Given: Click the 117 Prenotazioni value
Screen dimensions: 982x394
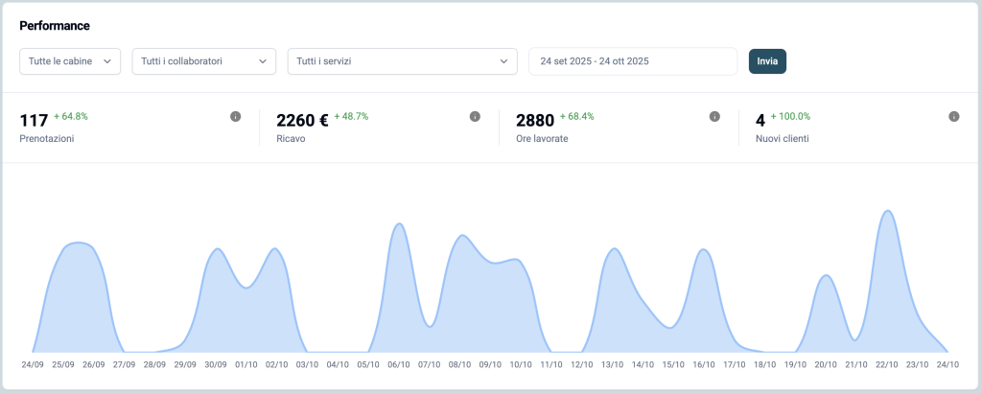Looking at the screenshot, I should [34, 121].
